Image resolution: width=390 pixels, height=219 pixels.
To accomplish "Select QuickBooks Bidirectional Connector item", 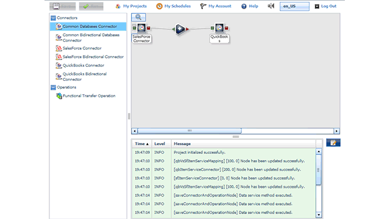I will (x=88, y=77).
